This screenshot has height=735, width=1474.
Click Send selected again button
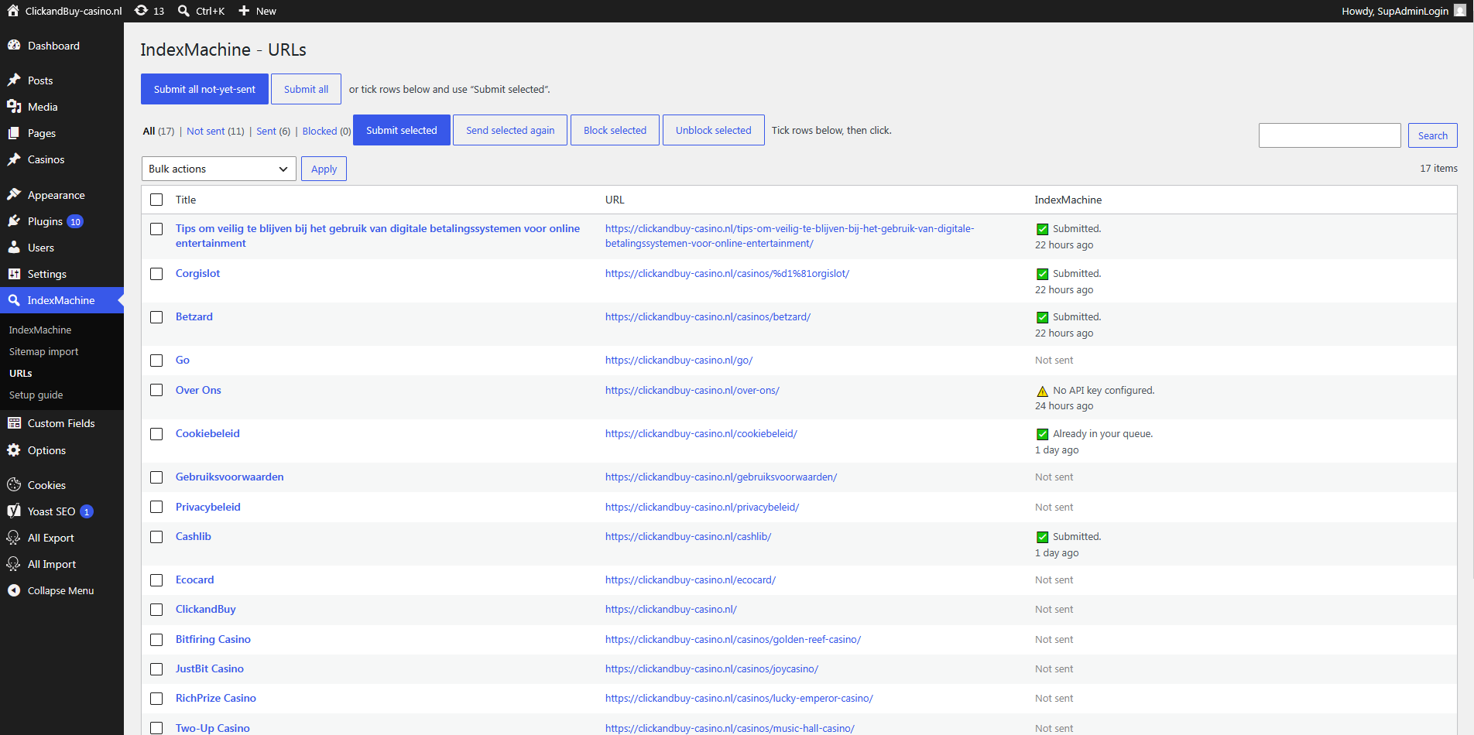click(510, 130)
